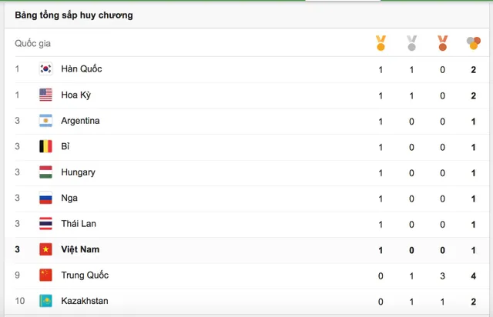Click the gold medal column icon
493x317 pixels.
pyautogui.click(x=381, y=43)
